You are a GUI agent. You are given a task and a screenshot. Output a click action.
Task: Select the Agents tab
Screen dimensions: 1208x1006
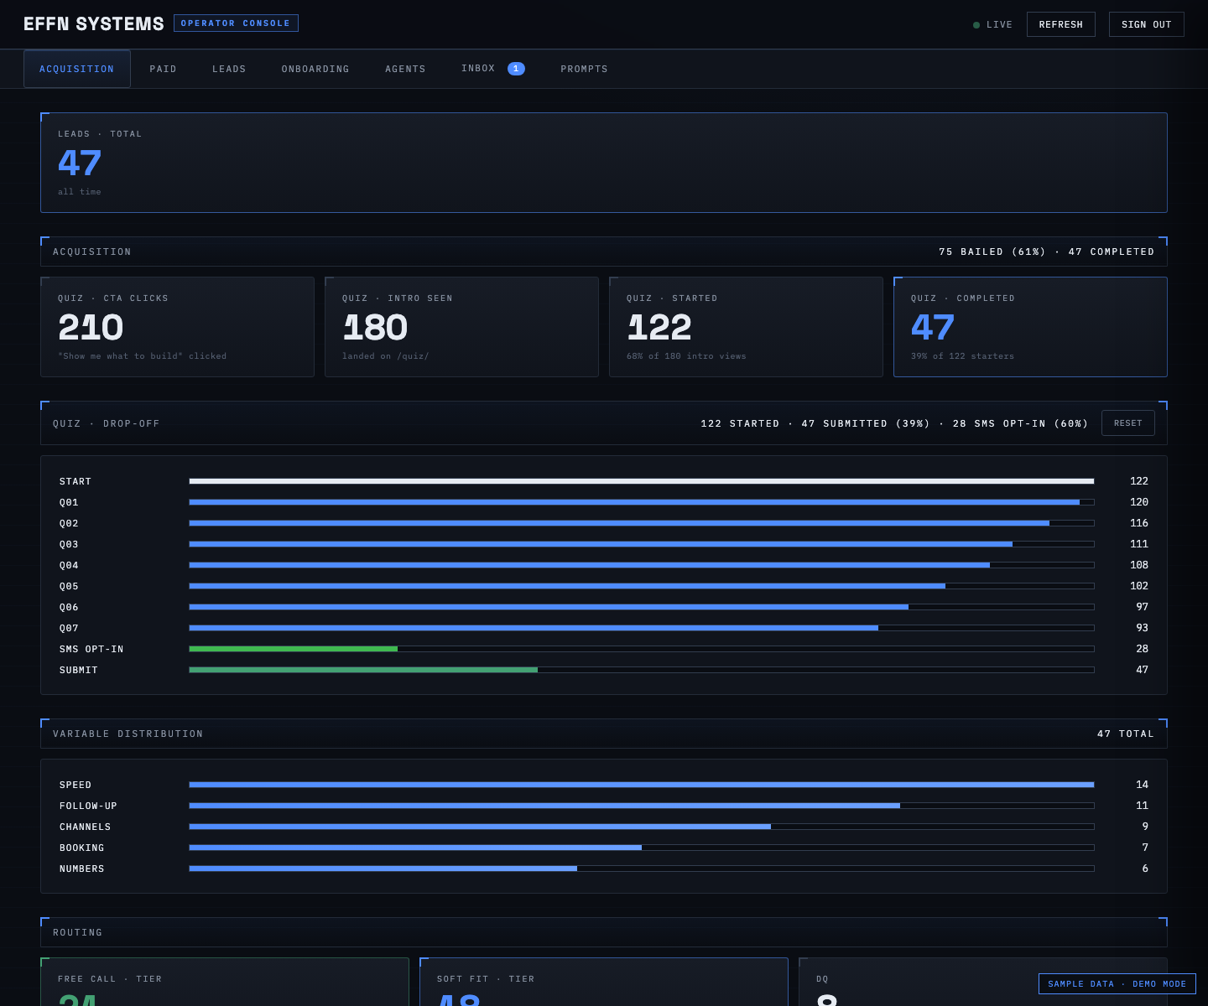coord(405,69)
